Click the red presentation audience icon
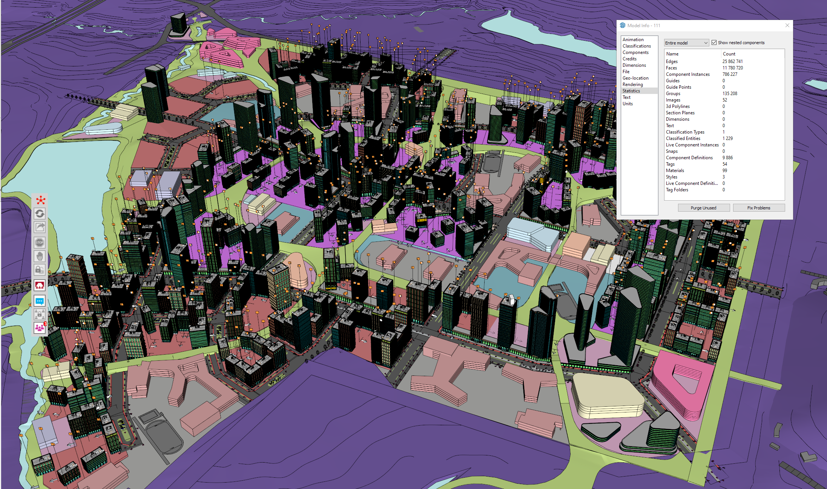Screen dimensions: 827x489 coord(40,285)
